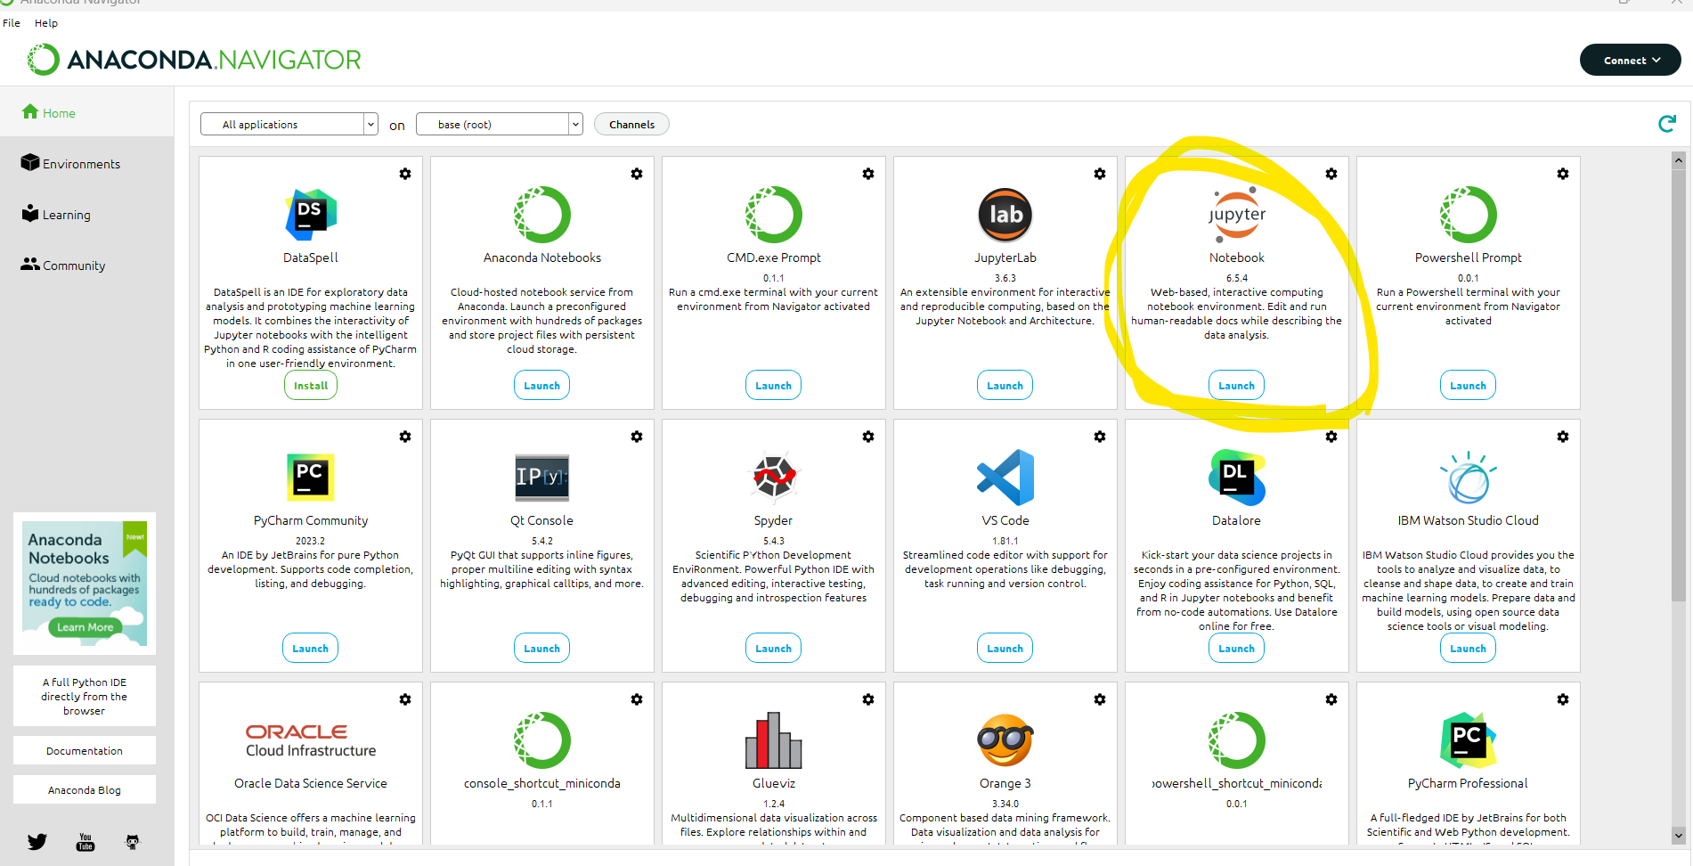Open the Glueviz tile gear options
Viewport: 1693px width, 866px height.
pos(868,699)
